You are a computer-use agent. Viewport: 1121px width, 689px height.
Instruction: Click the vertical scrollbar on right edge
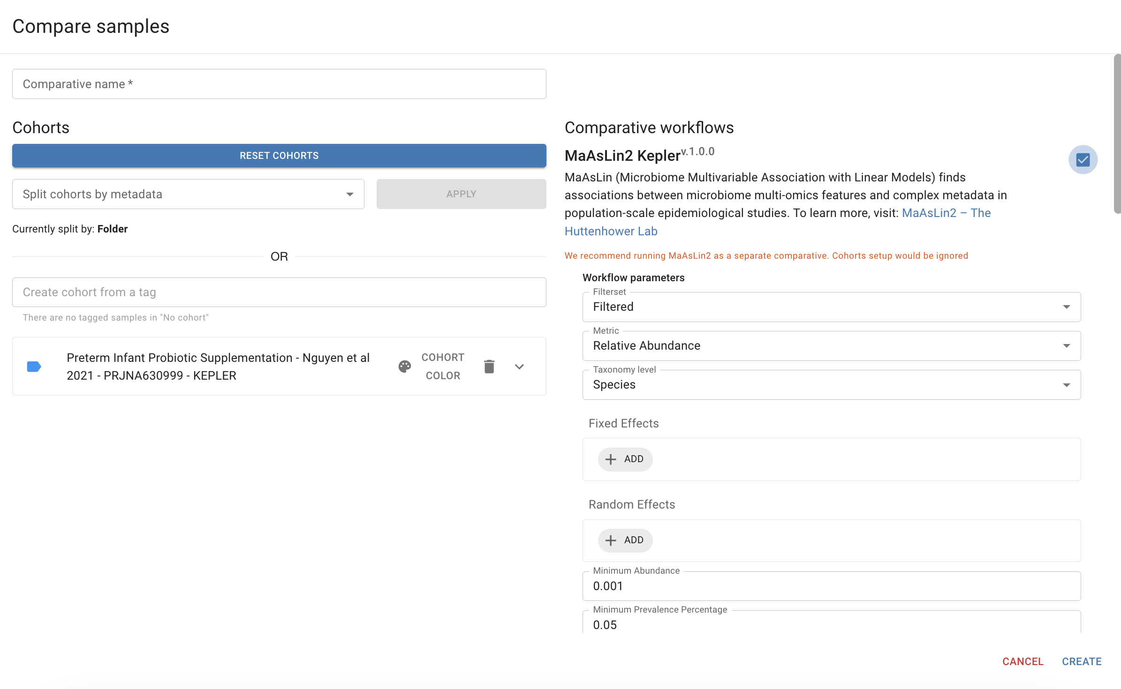click(x=1117, y=134)
